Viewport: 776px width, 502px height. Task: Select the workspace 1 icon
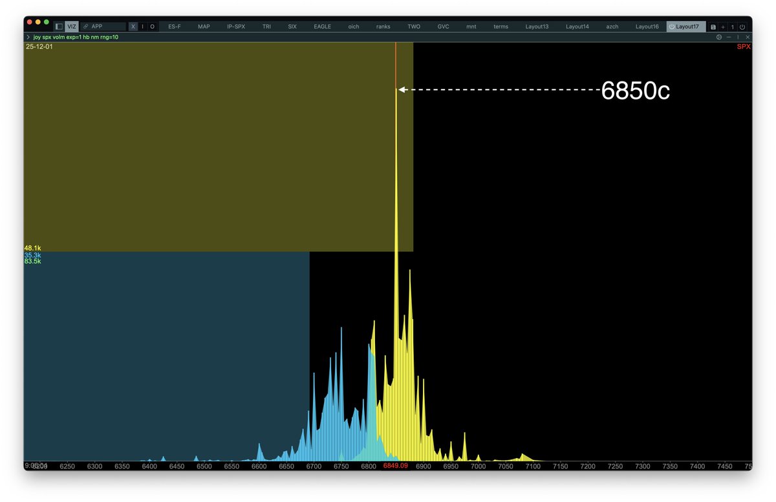pyautogui.click(x=733, y=27)
